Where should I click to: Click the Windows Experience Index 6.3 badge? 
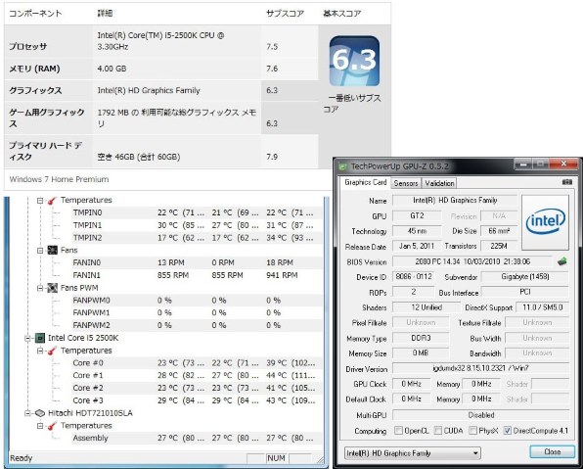(354, 61)
